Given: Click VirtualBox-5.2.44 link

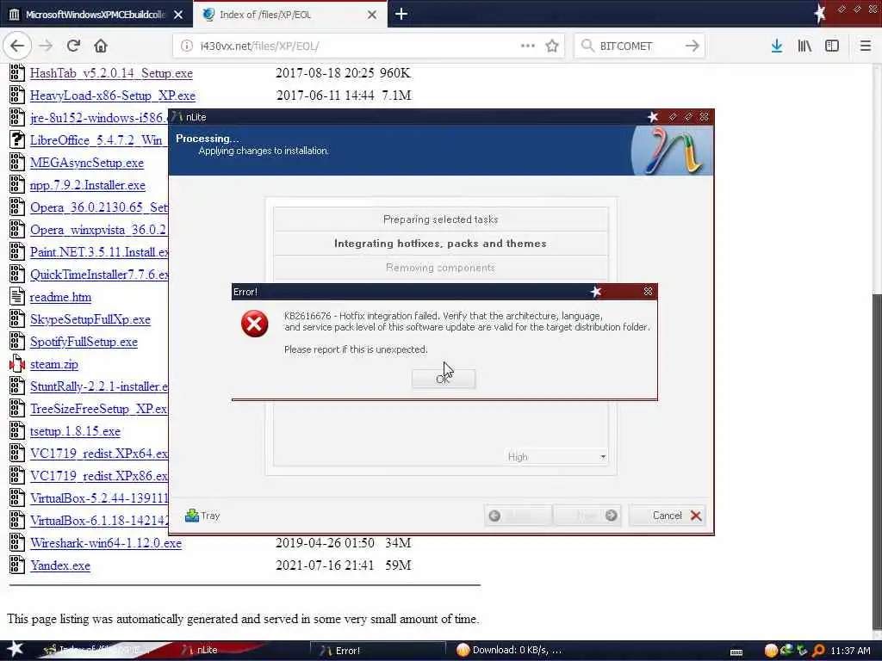Looking at the screenshot, I should [x=99, y=498].
